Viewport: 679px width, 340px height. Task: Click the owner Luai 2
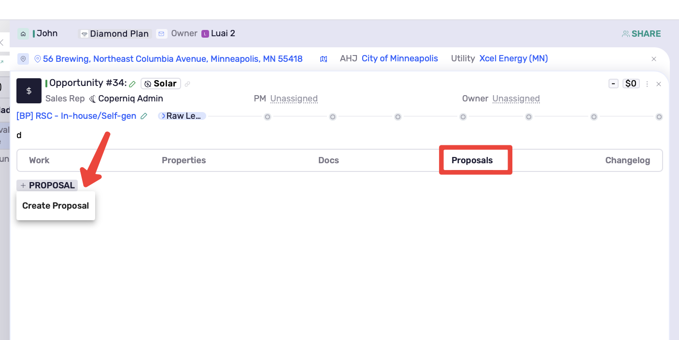[223, 33]
